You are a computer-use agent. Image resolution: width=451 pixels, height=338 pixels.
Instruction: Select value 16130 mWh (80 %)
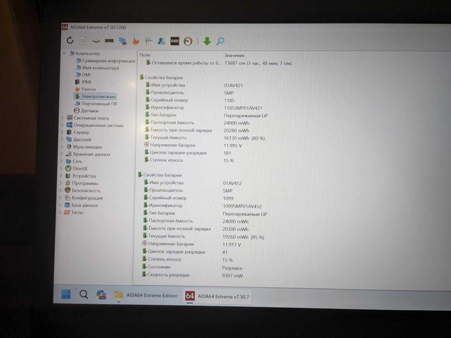(244, 138)
